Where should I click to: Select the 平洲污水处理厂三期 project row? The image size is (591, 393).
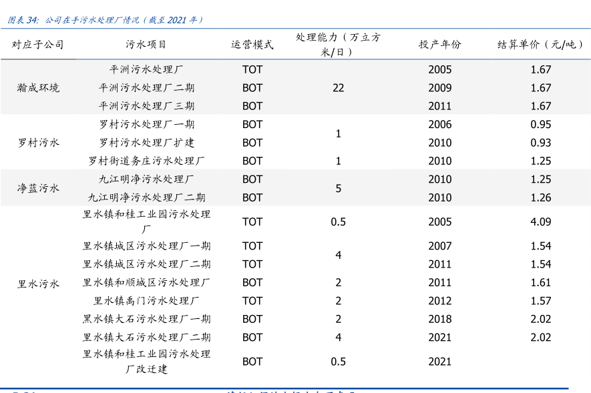click(146, 106)
